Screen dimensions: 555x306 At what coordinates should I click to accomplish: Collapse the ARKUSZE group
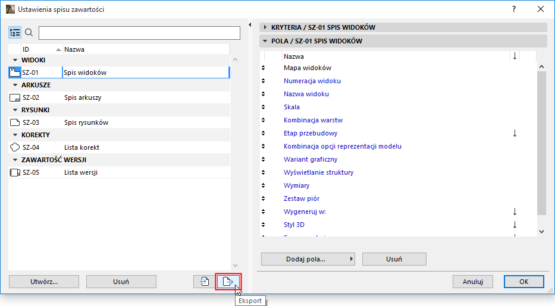15,85
